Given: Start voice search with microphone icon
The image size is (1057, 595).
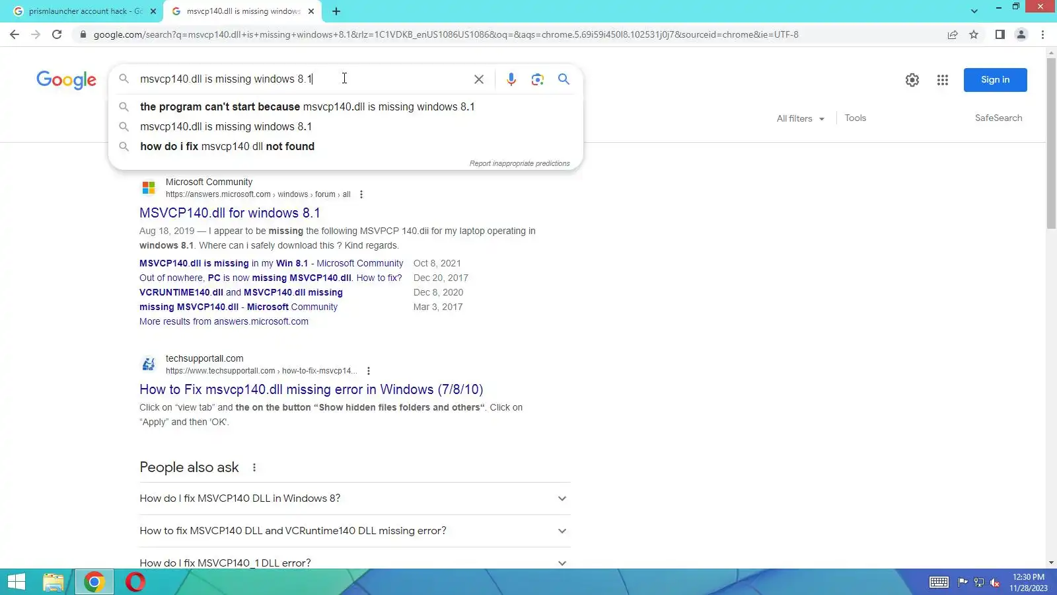Looking at the screenshot, I should coord(511,79).
